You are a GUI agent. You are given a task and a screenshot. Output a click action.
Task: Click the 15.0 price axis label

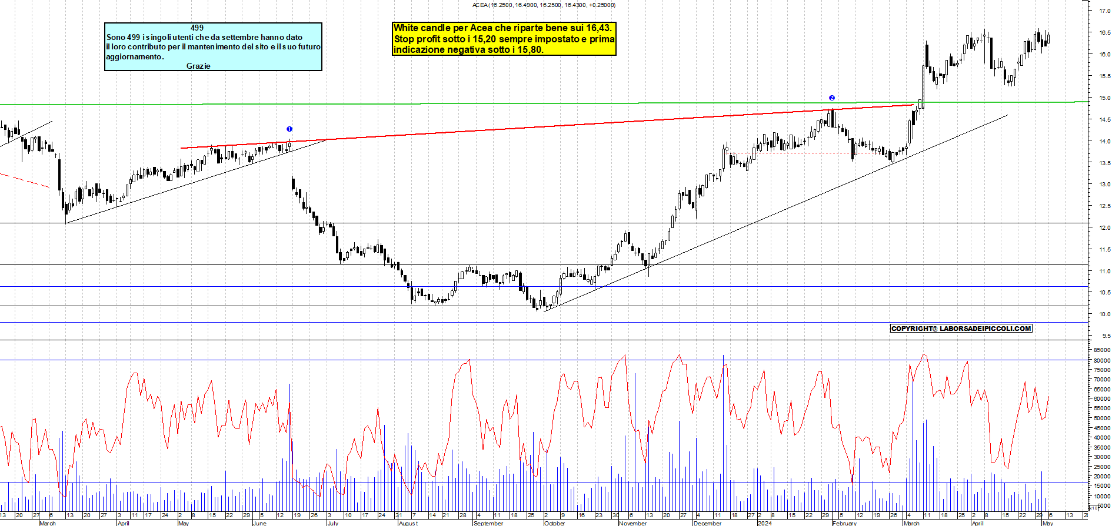1105,98
